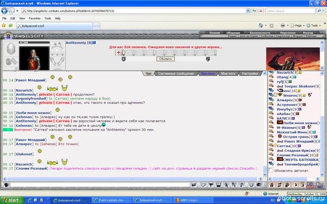
Task: Click the save chat floppy icon
Action: [219, 185]
